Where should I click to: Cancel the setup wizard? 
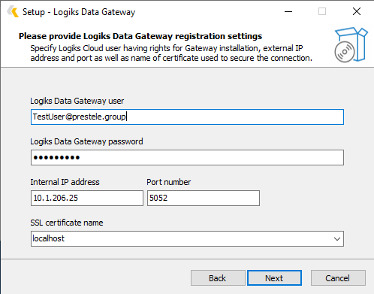pos(338,277)
